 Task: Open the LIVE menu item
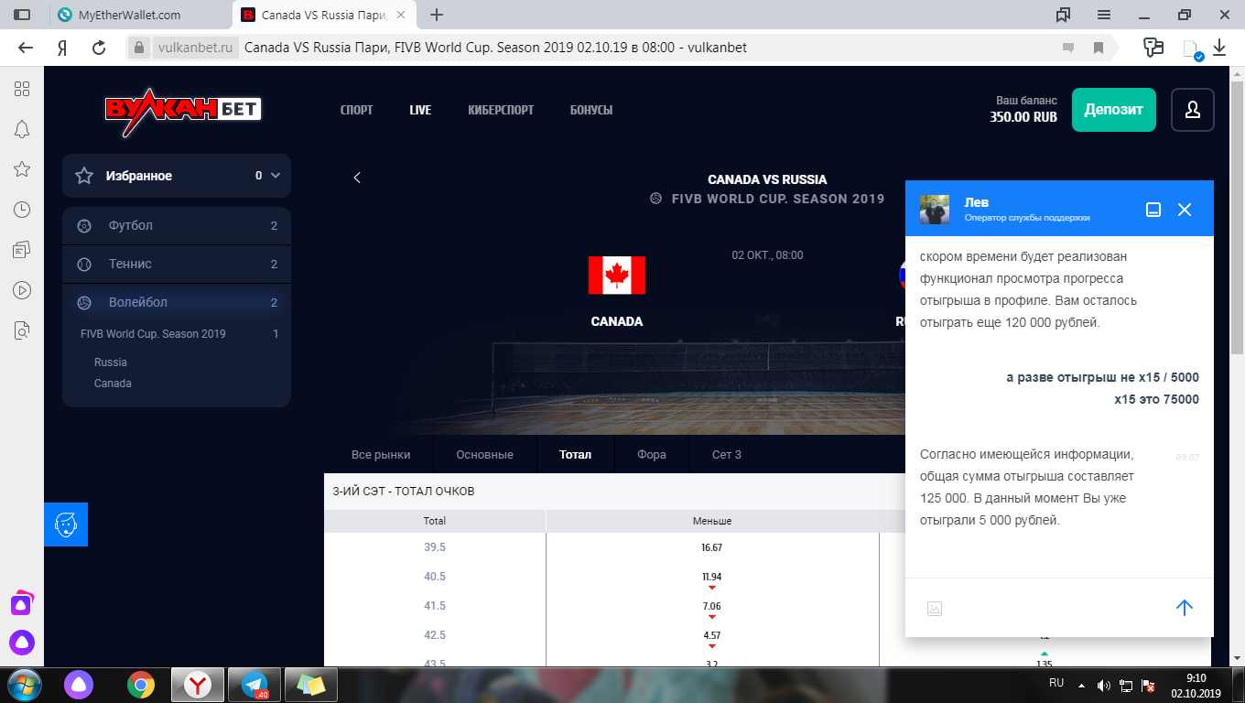(x=420, y=110)
